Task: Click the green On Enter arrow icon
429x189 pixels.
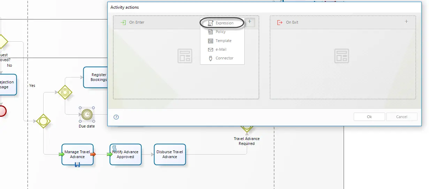Action: click(x=123, y=22)
